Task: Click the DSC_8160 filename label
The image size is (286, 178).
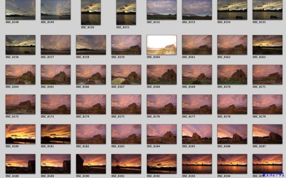Action: 153,57
